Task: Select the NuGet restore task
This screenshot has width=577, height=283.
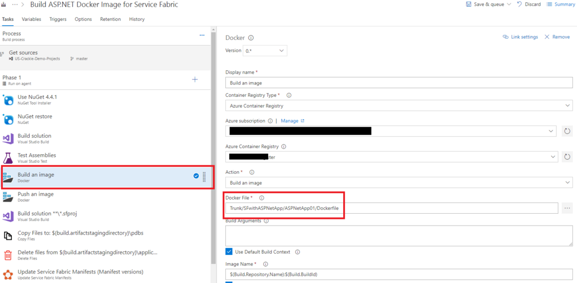Action: 106,119
